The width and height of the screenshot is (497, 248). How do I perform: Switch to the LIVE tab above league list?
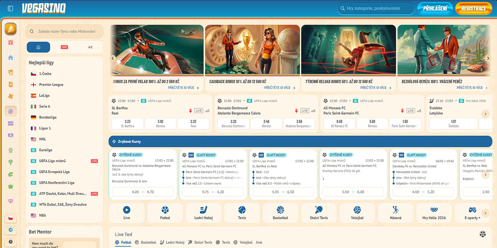click(x=65, y=47)
